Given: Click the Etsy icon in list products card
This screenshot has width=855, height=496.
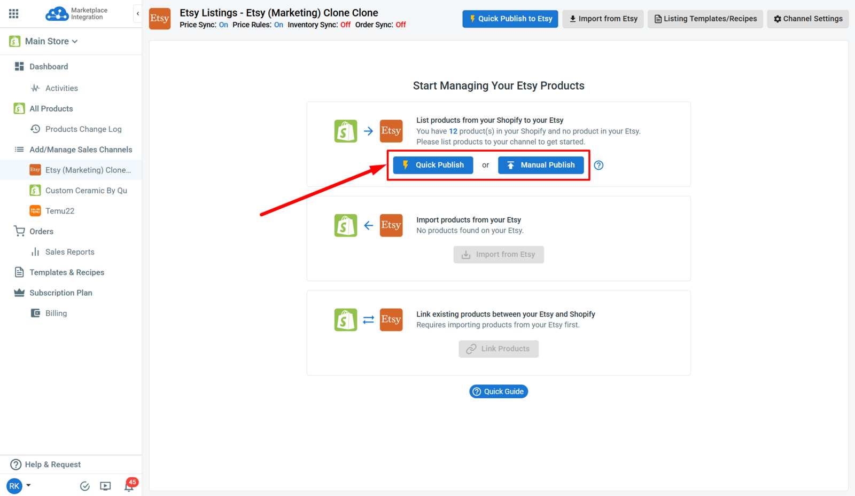Looking at the screenshot, I should pyautogui.click(x=391, y=131).
